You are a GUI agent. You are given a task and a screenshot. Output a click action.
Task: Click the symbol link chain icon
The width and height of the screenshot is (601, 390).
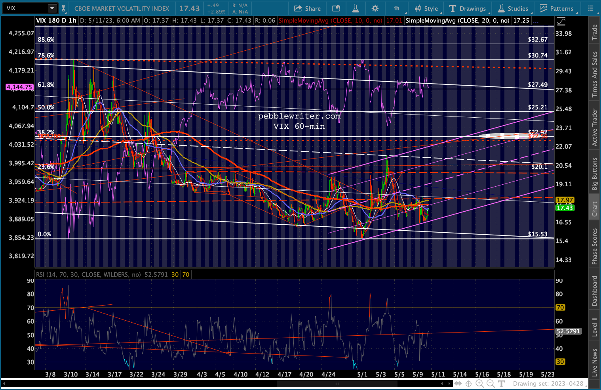click(63, 8)
